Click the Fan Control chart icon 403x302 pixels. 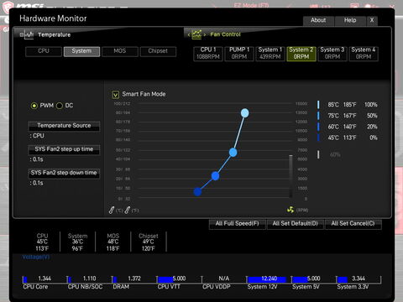(196, 34)
